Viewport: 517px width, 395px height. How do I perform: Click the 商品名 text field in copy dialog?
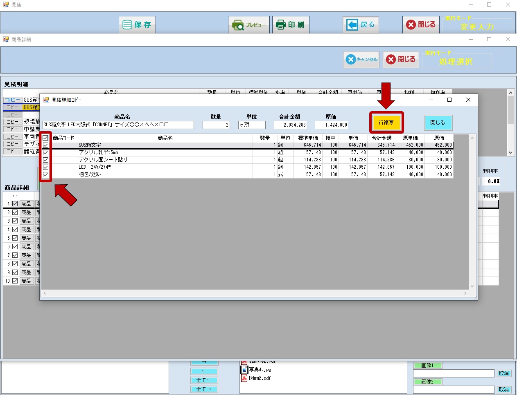tap(118, 125)
